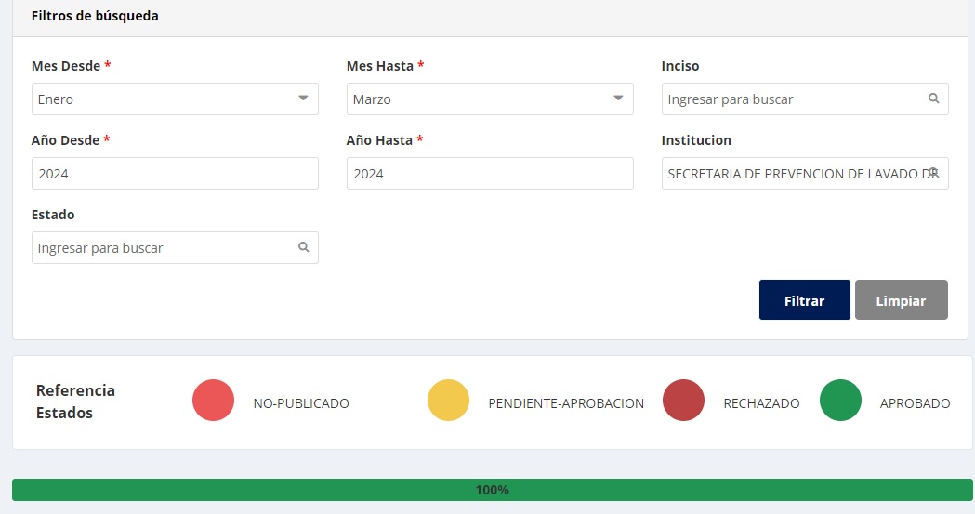Click the NO-PUBLICADO label text
The image size is (975, 514).
[x=301, y=403]
